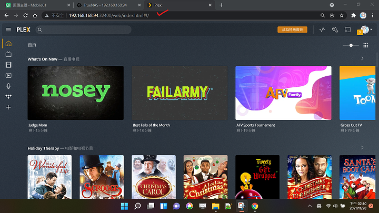379x213 pixels.
Task: Open Tweety Gift Wrapped poster
Action: (x=257, y=177)
